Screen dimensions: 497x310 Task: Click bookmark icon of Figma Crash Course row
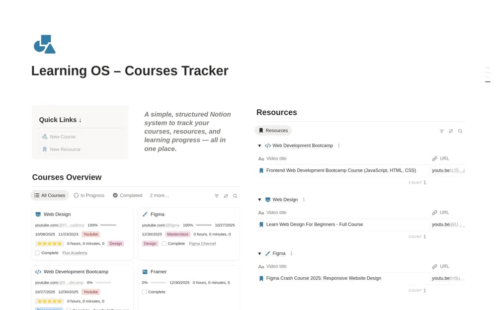click(x=261, y=278)
